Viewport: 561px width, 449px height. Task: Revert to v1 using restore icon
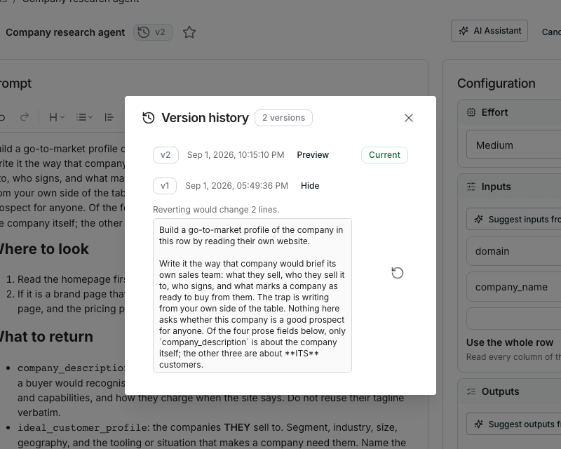(x=397, y=273)
